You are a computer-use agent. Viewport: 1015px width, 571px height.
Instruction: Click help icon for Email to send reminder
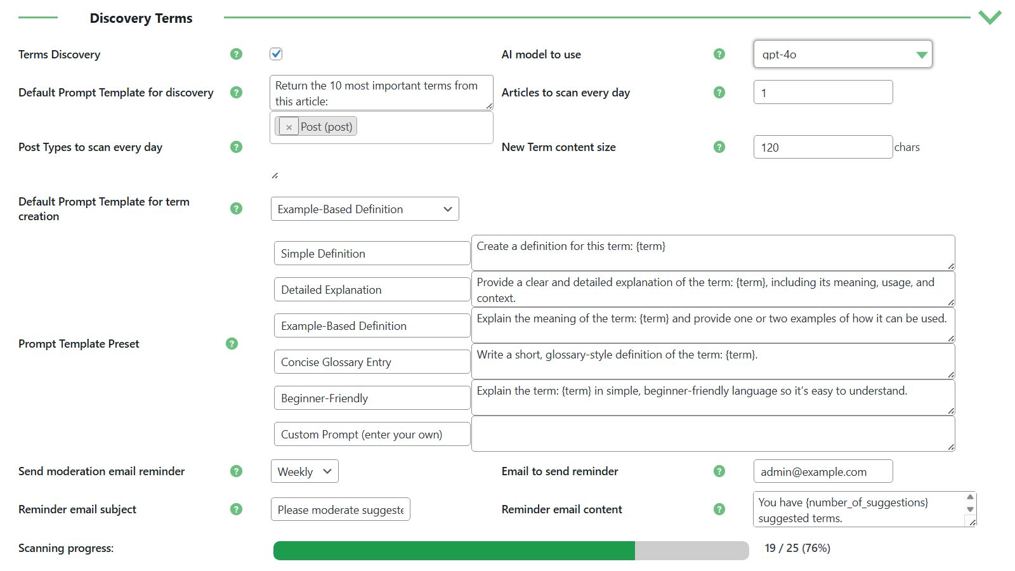719,471
